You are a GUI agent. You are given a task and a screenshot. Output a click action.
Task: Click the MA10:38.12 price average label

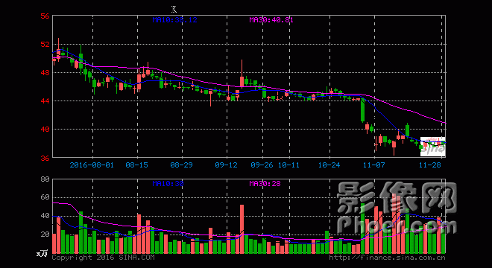tap(174, 20)
